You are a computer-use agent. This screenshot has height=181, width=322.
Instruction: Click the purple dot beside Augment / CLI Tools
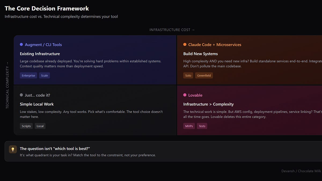click(x=21, y=45)
